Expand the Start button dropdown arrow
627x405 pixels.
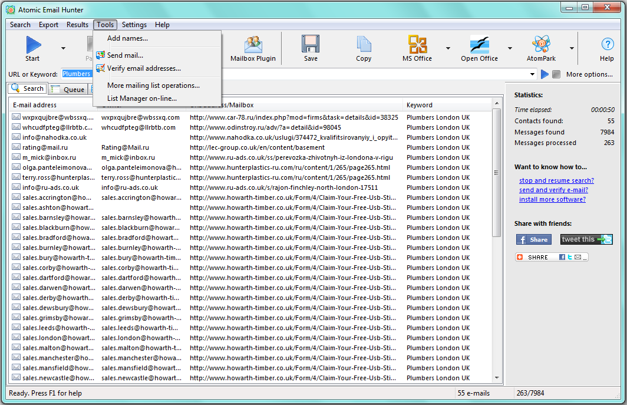coord(63,48)
